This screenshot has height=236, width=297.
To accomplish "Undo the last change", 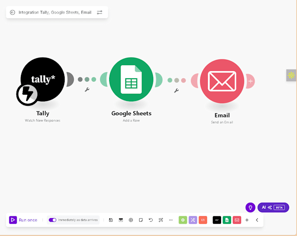I will coord(151,220).
